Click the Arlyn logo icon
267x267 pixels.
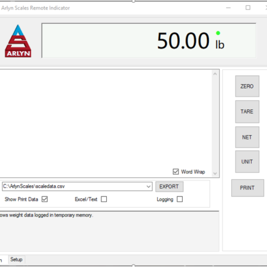point(18,41)
